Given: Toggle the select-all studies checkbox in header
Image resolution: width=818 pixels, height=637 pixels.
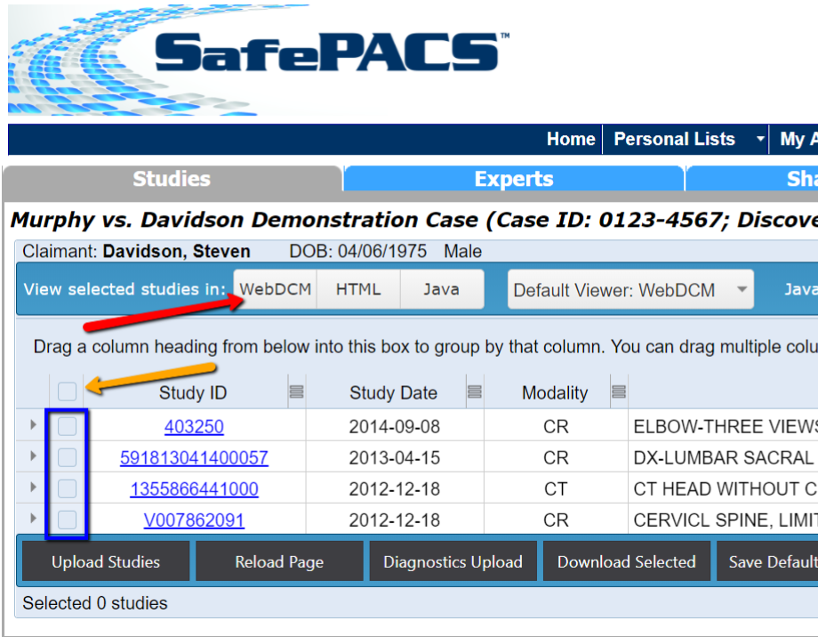Looking at the screenshot, I should click(67, 391).
